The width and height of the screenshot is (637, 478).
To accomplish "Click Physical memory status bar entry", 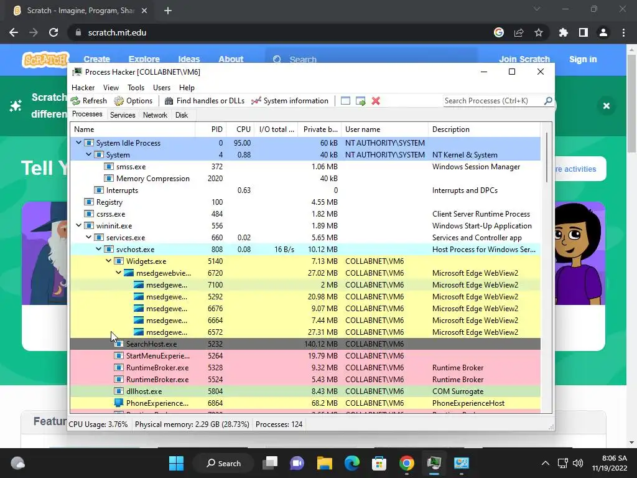I will [x=192, y=424].
